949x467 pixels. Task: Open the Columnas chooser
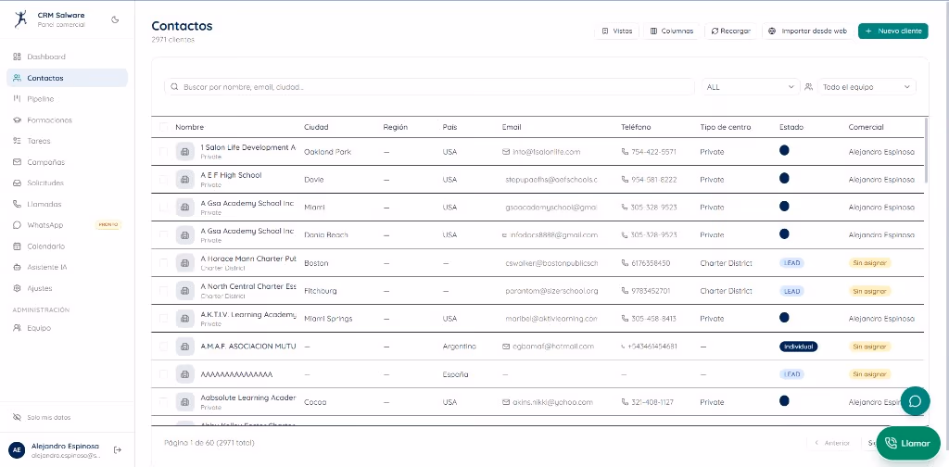(x=672, y=31)
